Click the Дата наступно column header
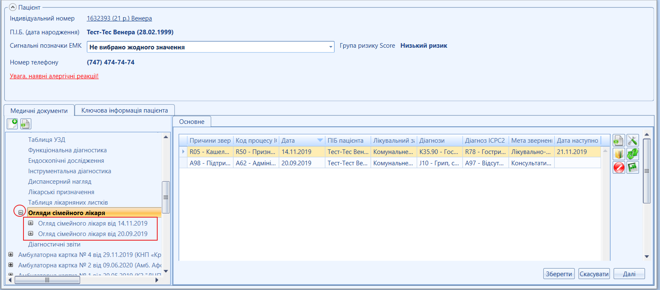The height and width of the screenshot is (290, 660). [577, 141]
